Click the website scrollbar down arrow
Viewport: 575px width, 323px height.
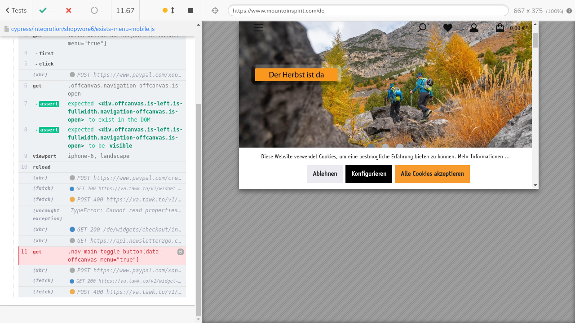click(x=535, y=185)
